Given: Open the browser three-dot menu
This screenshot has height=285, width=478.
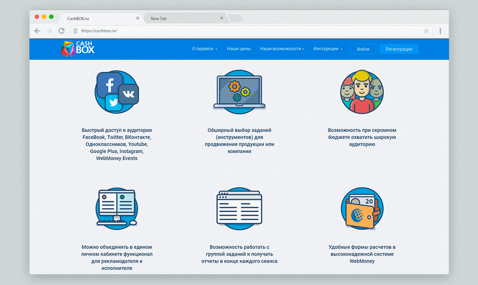Looking at the screenshot, I should click(440, 31).
